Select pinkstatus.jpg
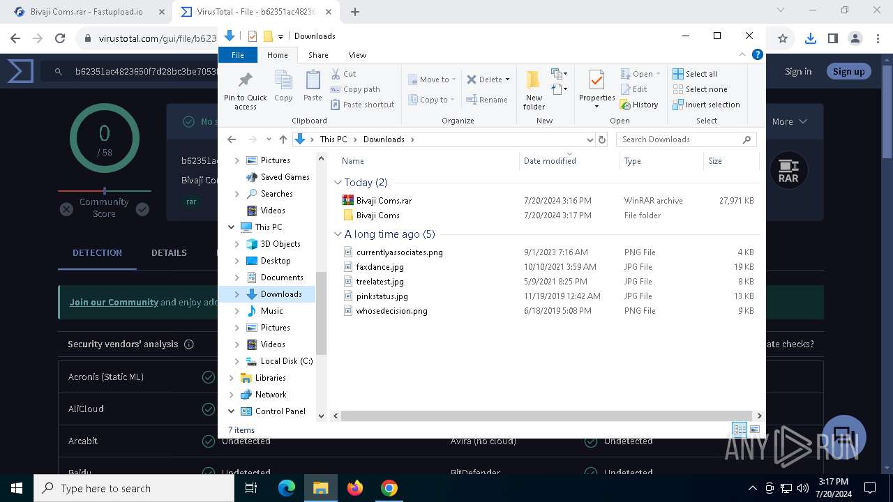 click(x=382, y=296)
